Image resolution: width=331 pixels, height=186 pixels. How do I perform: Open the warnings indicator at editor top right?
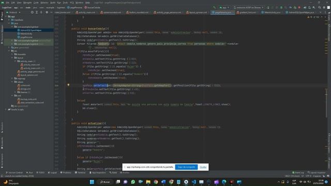313,17
